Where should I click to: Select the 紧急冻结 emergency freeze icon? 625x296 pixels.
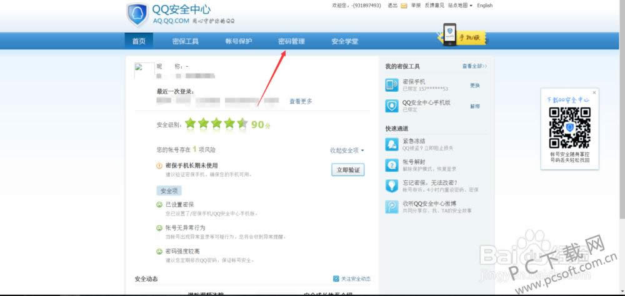[x=392, y=144]
